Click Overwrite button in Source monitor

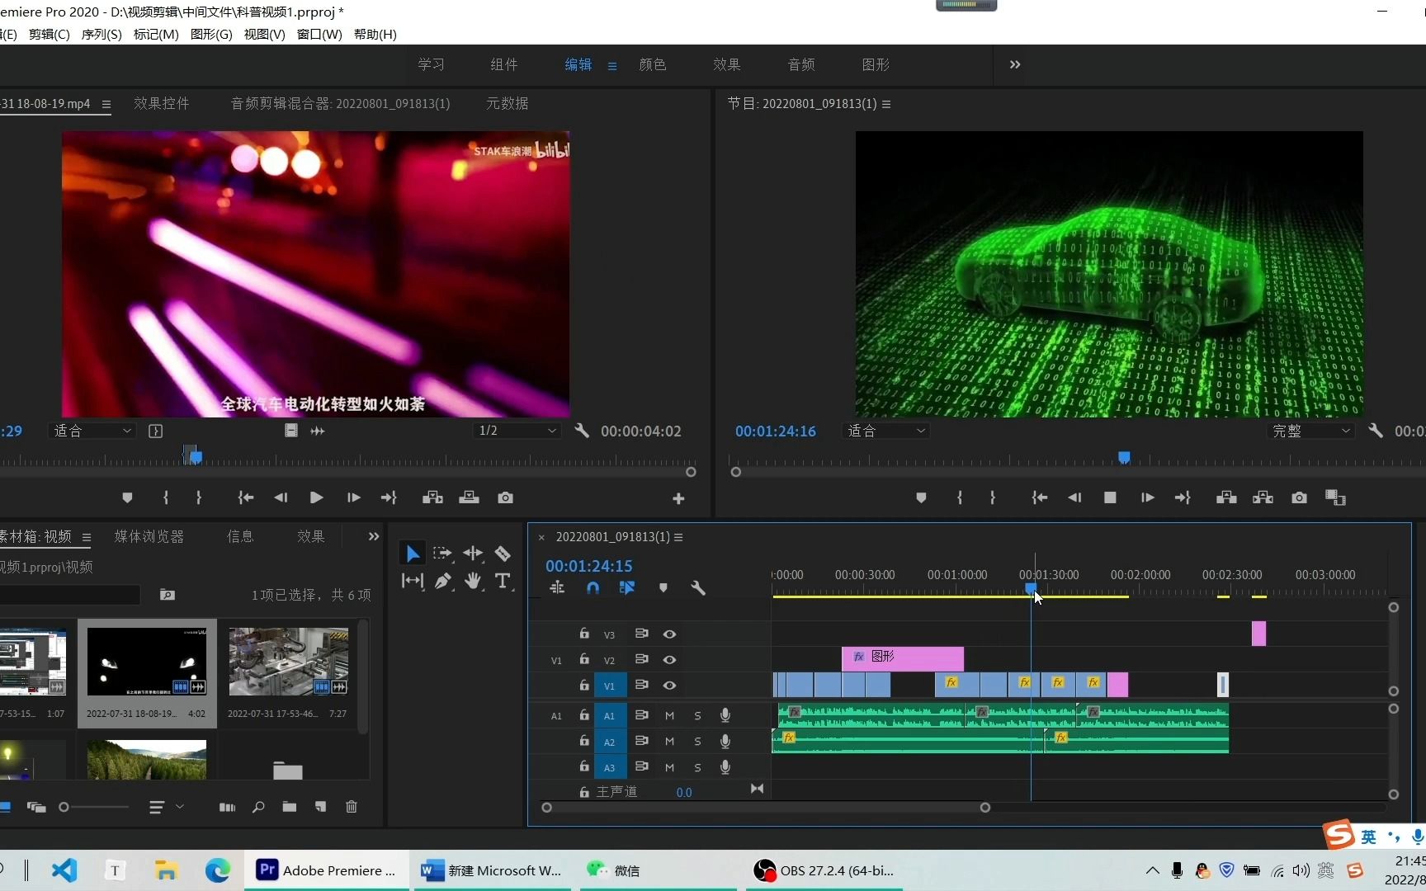[469, 497]
